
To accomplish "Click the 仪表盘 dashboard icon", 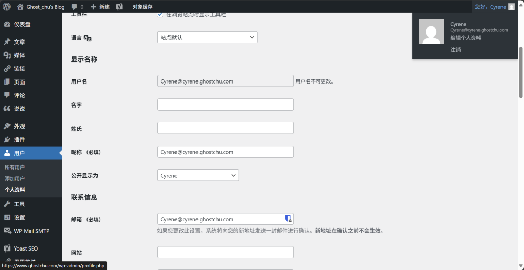I will [x=7, y=24].
